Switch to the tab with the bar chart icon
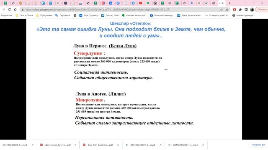 [81, 3]
